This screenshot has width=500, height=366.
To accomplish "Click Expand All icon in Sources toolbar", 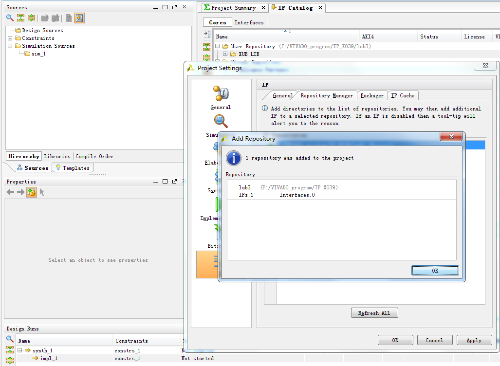I will point(31,18).
